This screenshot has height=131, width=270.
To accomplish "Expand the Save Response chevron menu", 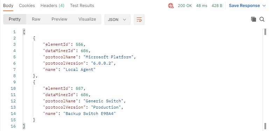I will tap(264, 6).
